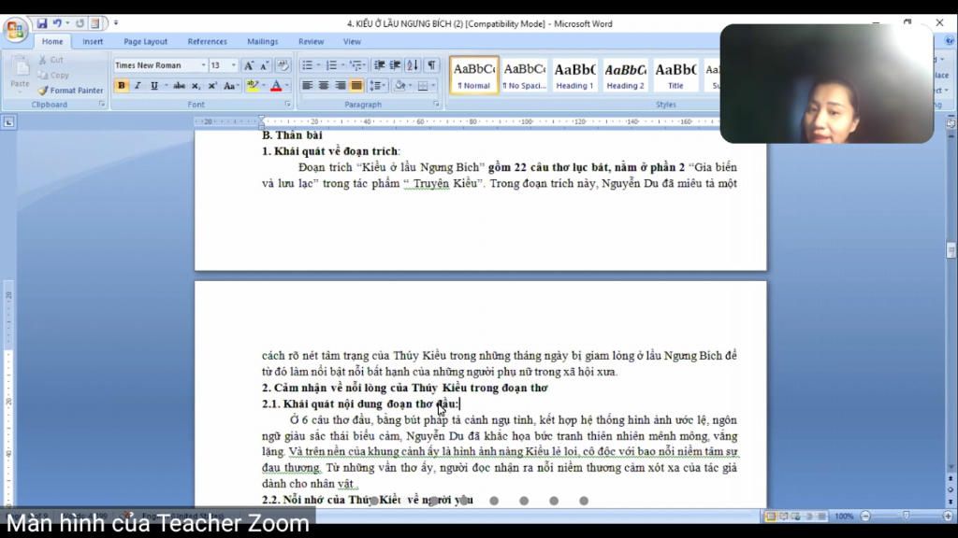Image resolution: width=958 pixels, height=538 pixels.
Task: Click the 100% zoom level button
Action: (x=844, y=516)
